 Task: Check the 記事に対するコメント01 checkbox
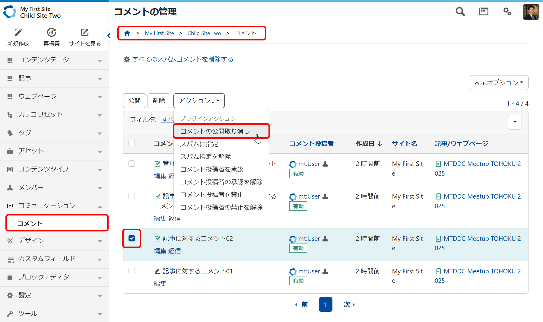[x=132, y=271]
